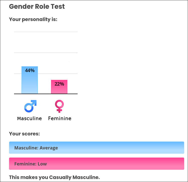Click the chart's middle gridline
Screen dimensions: 188x182
coord(46,53)
